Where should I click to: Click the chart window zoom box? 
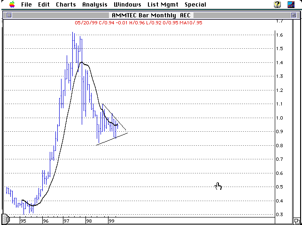[x=294, y=15]
